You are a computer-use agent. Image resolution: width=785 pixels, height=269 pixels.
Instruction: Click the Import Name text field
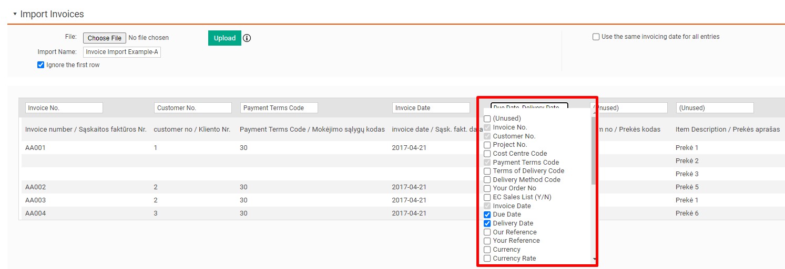click(122, 52)
